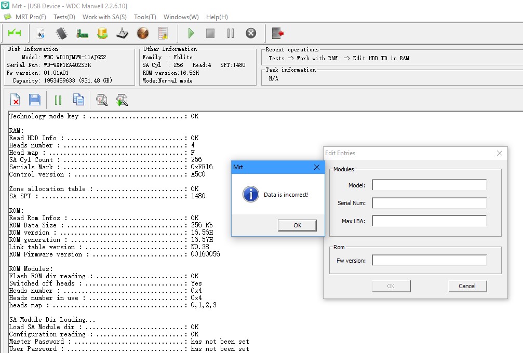Click the yellow database download icon

click(x=102, y=33)
